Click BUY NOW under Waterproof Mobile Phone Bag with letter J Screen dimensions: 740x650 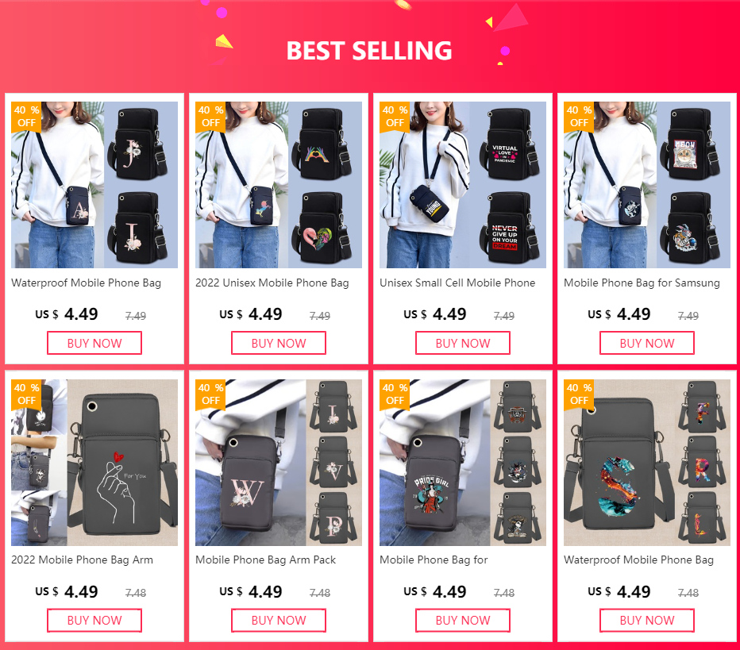tap(94, 343)
